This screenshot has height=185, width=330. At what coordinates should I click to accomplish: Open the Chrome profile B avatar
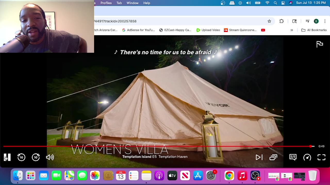316,21
